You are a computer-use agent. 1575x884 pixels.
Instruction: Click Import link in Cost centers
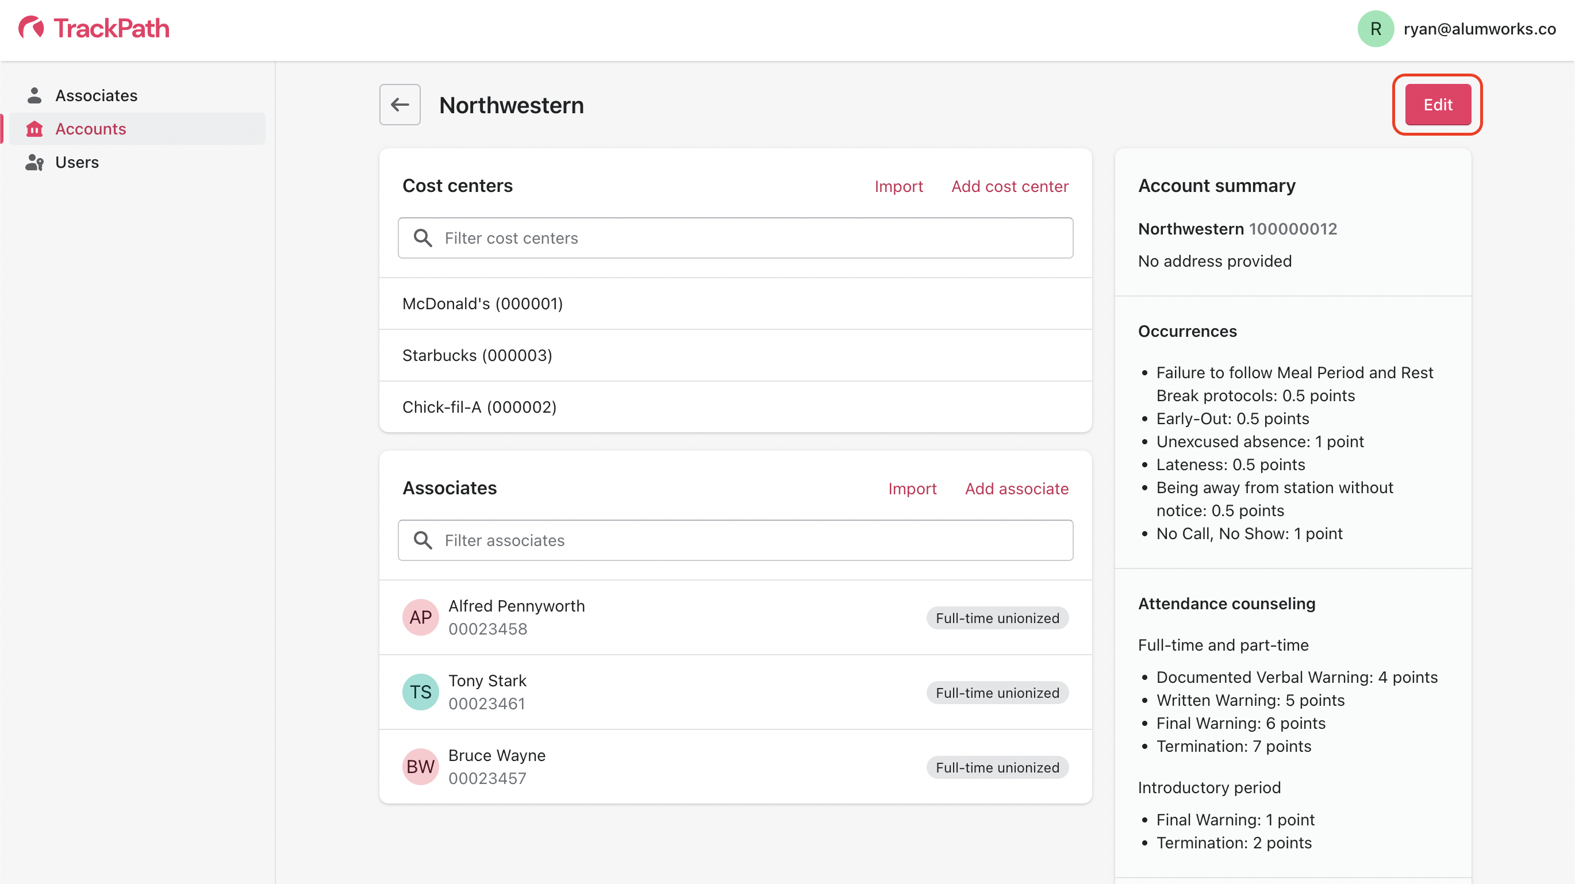[898, 186]
